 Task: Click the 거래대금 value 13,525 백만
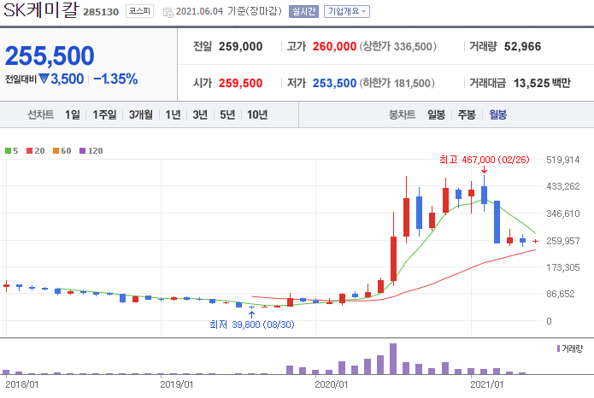[542, 83]
